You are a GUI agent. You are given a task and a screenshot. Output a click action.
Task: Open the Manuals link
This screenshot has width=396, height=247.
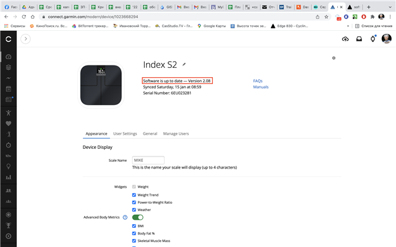pyautogui.click(x=260, y=87)
